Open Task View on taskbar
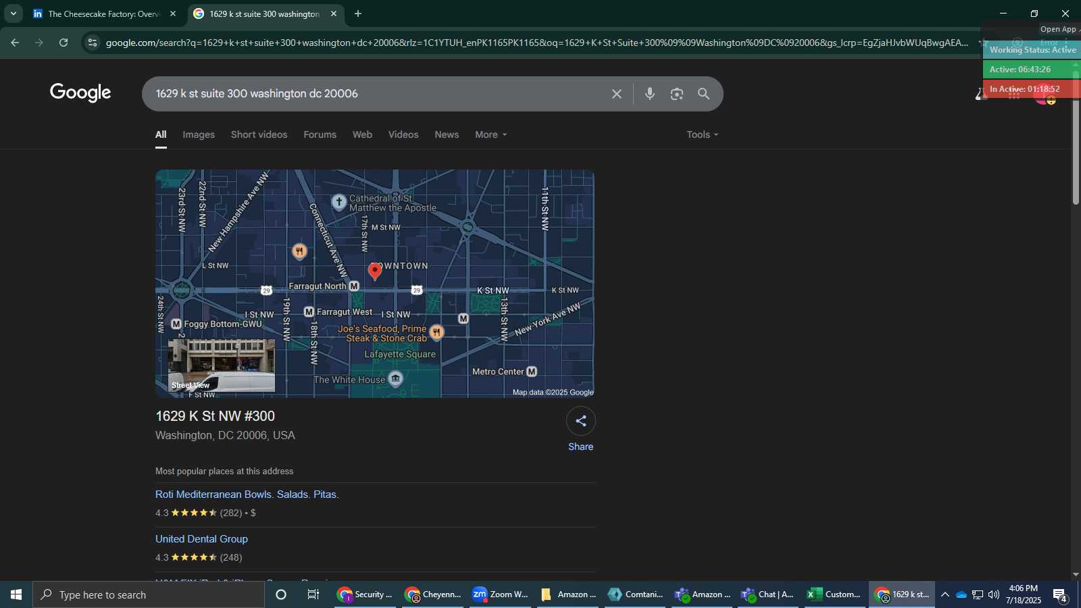This screenshot has height=608, width=1081. pyautogui.click(x=313, y=594)
